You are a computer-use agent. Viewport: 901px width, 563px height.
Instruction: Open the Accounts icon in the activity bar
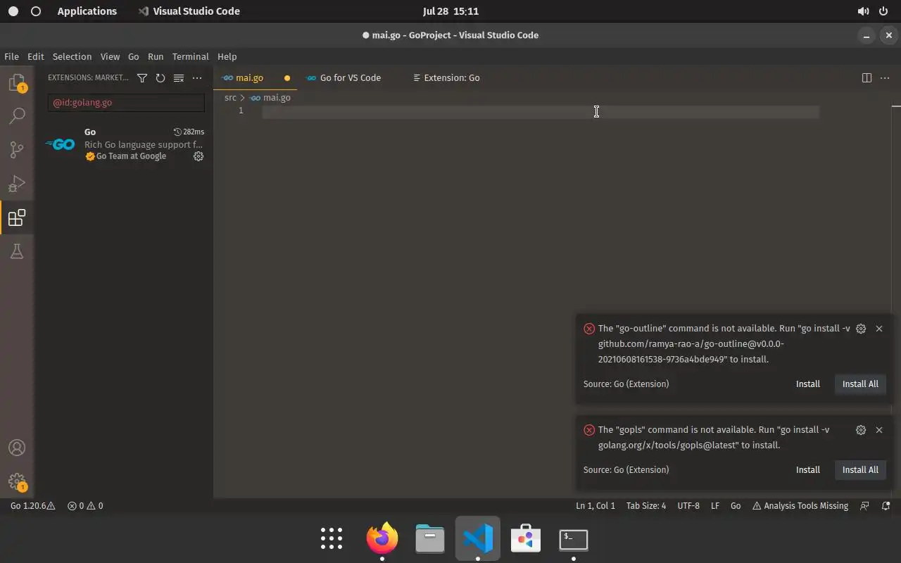[x=17, y=448]
